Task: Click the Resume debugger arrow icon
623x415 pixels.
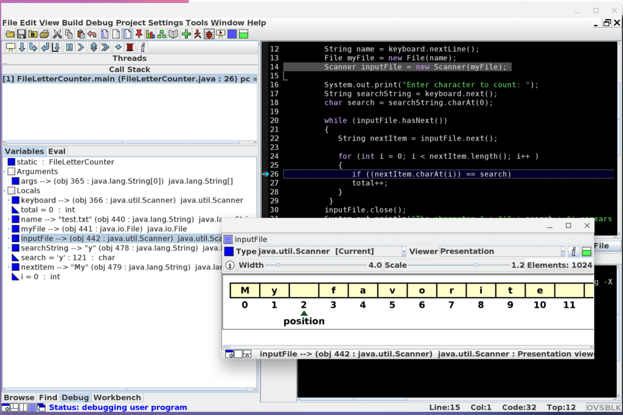Action: pos(81,47)
